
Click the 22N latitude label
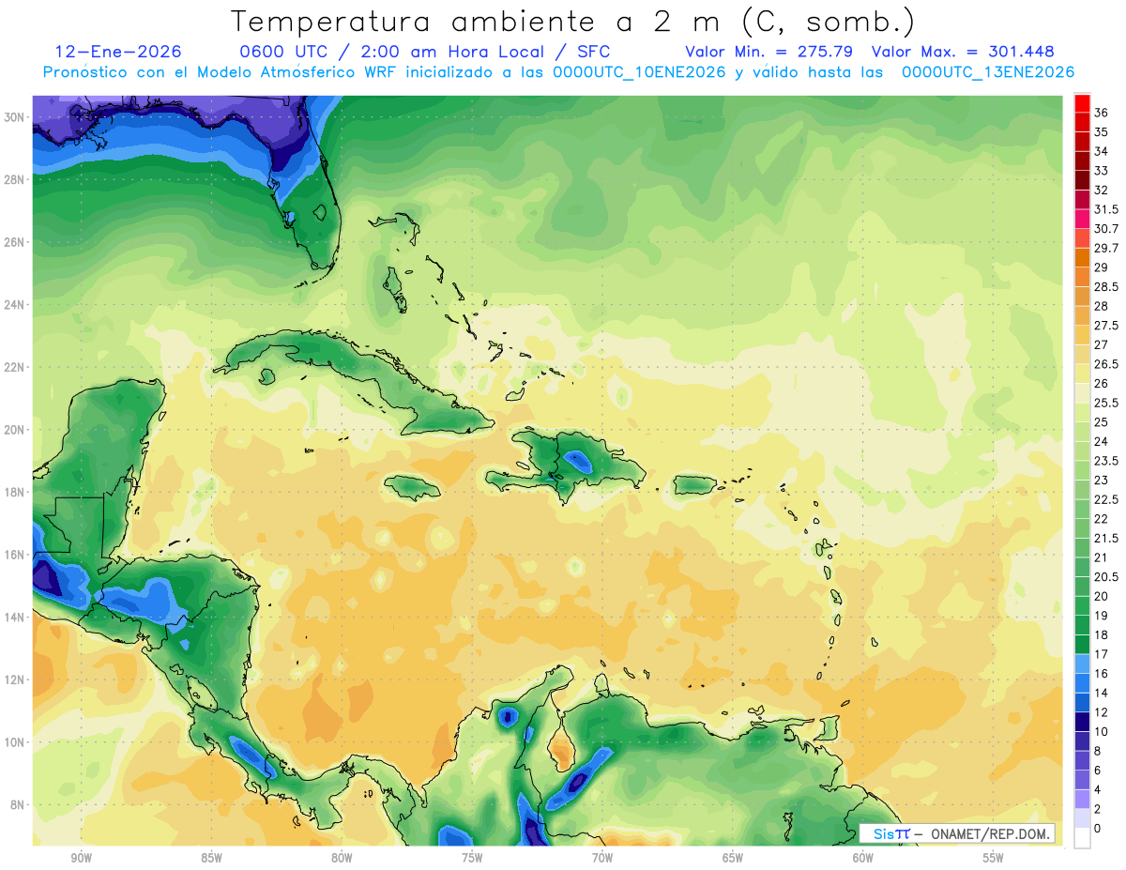click(x=15, y=367)
